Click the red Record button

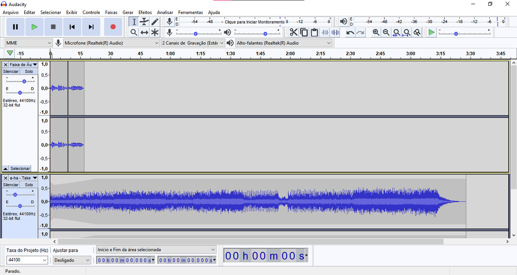(113, 27)
